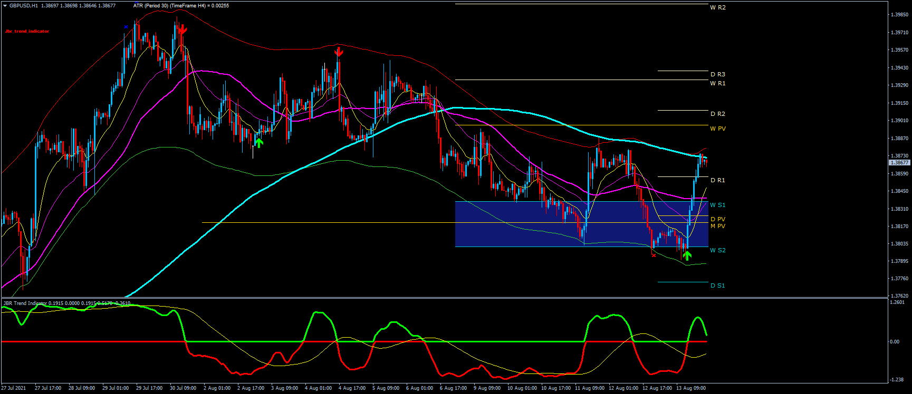Image resolution: width=912 pixels, height=394 pixels.
Task: Select the green D S1 support label
Action: (x=717, y=286)
